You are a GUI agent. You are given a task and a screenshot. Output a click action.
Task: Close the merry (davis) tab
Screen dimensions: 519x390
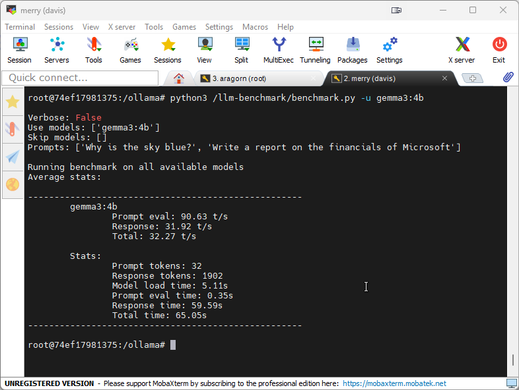point(445,78)
